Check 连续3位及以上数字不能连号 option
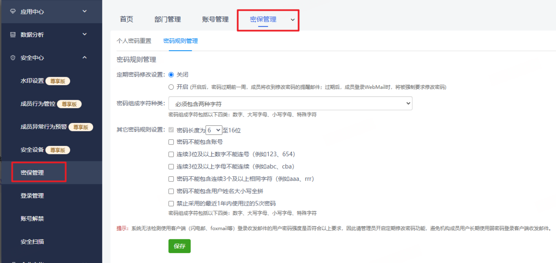Screen dimensions: 556x263 (171, 154)
